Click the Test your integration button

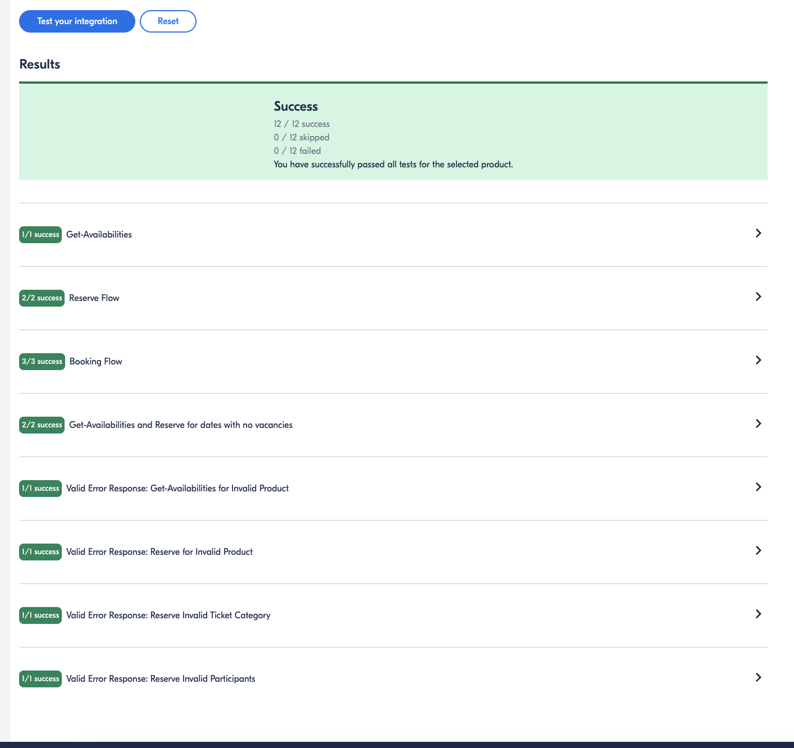pyautogui.click(x=77, y=21)
